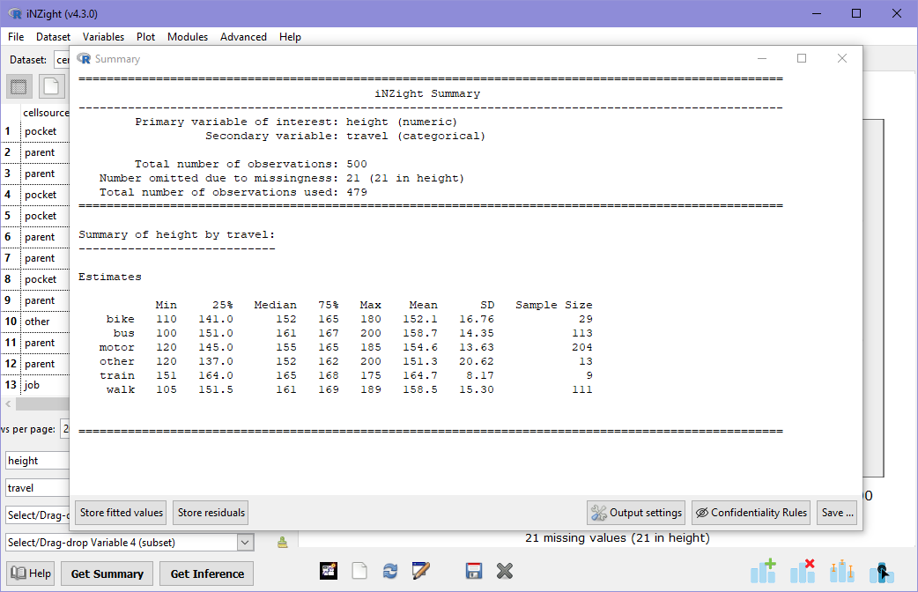Switch to data table view toggle

[x=19, y=86]
